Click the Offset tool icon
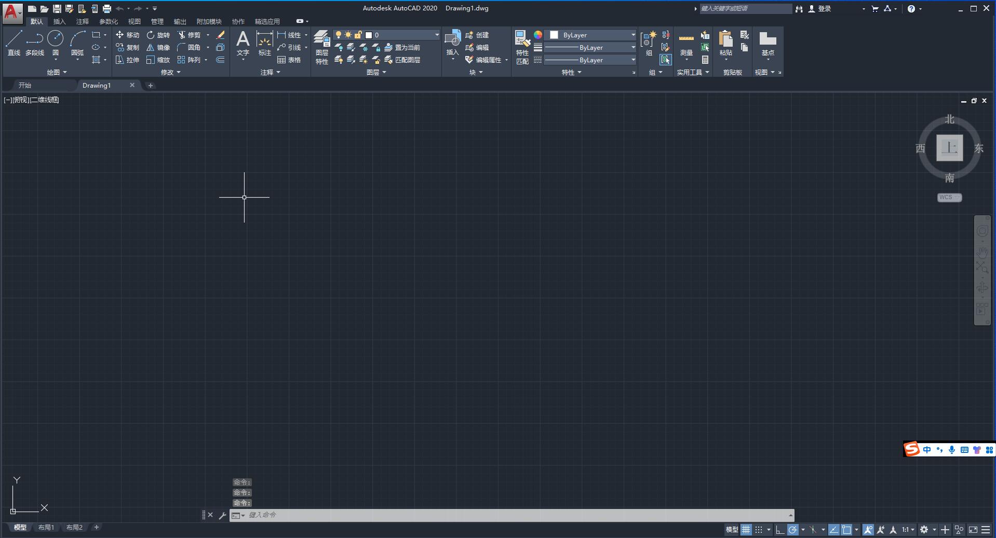This screenshot has width=996, height=538. click(220, 60)
